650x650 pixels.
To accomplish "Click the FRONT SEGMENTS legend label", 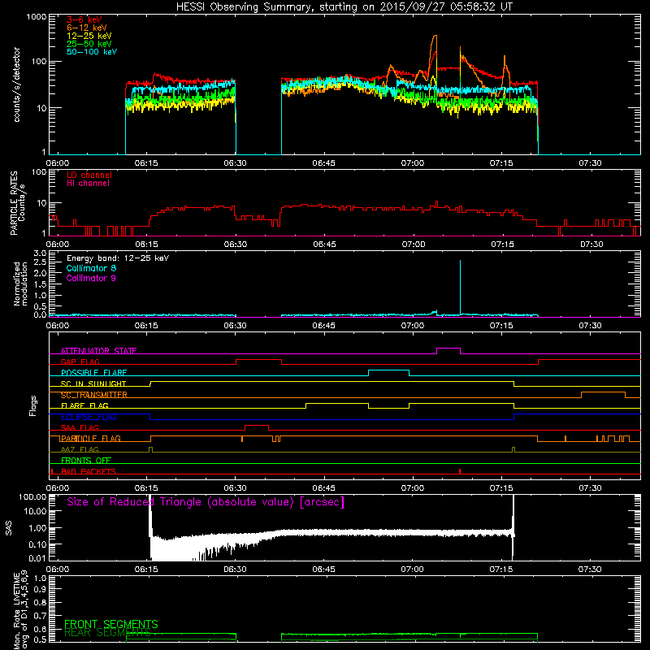I will pyautogui.click(x=111, y=624).
